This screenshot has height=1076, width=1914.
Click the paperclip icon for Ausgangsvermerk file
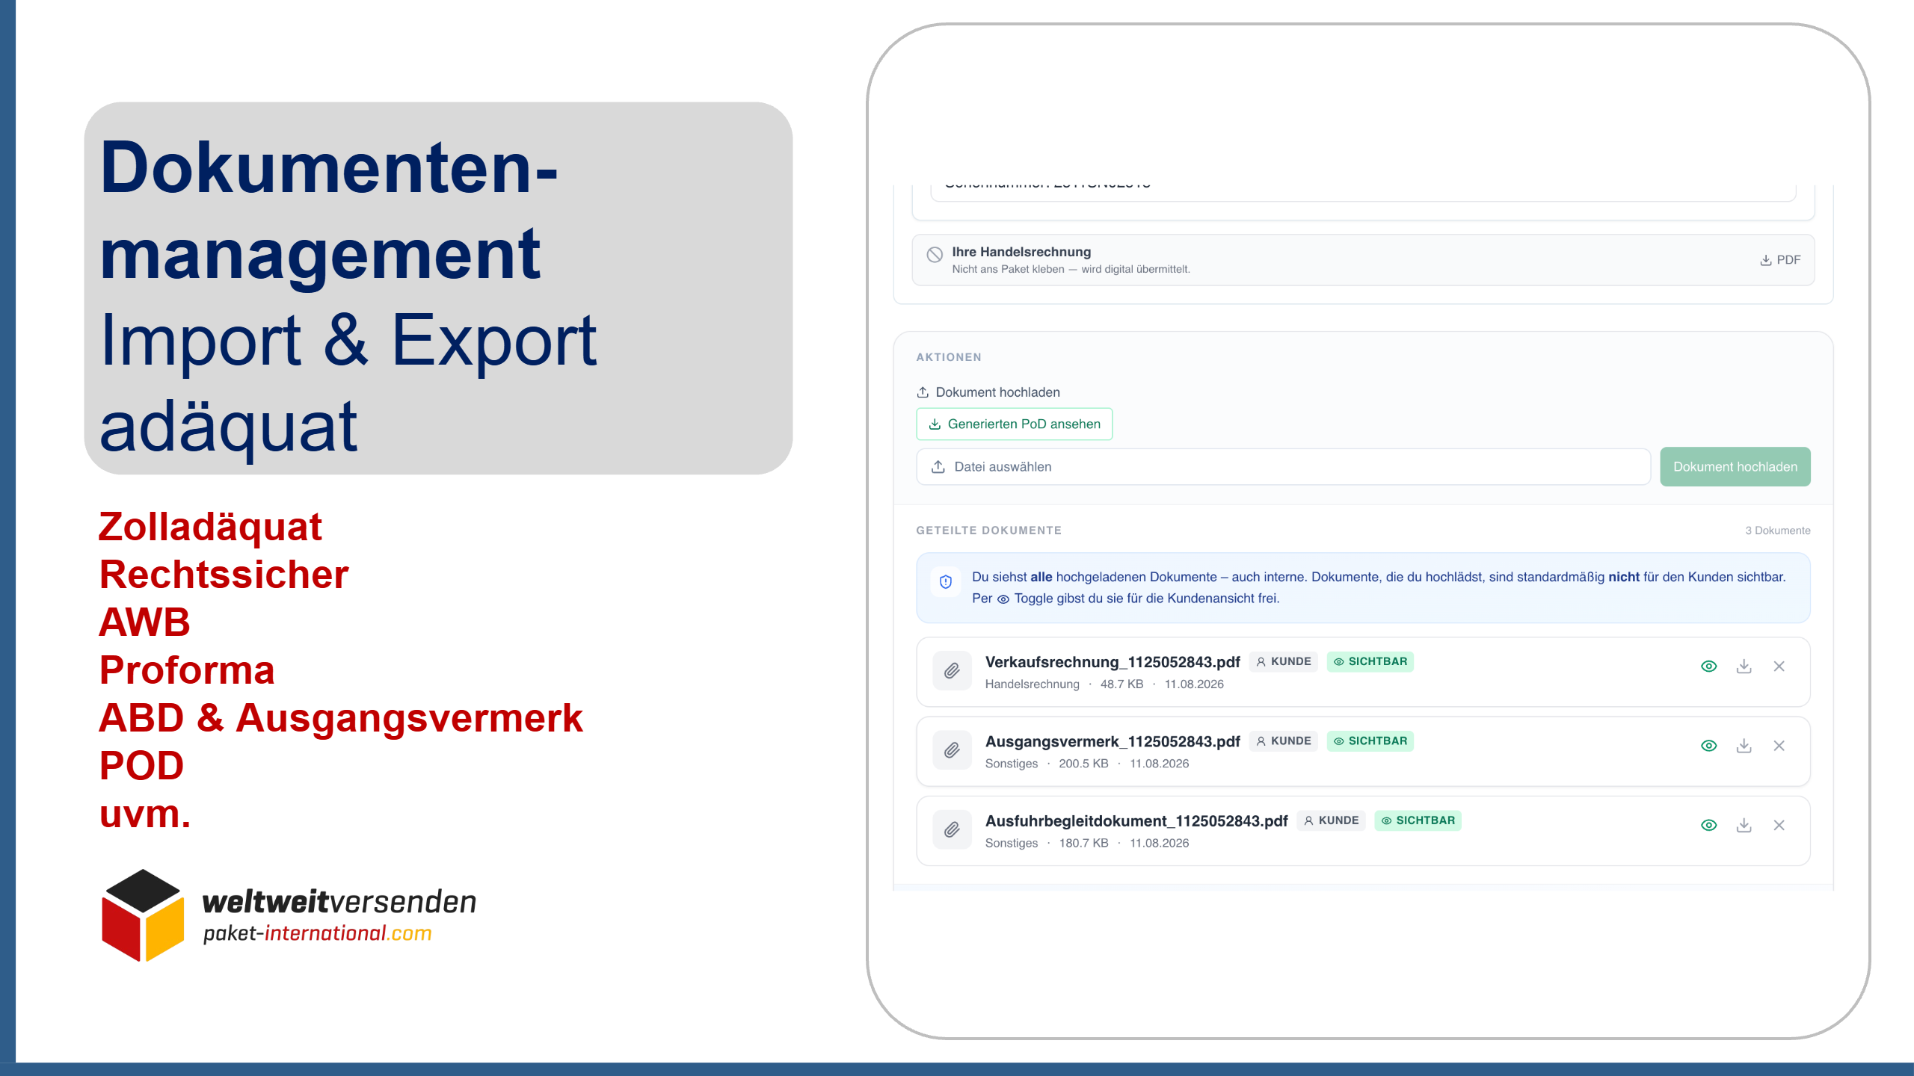[952, 749]
